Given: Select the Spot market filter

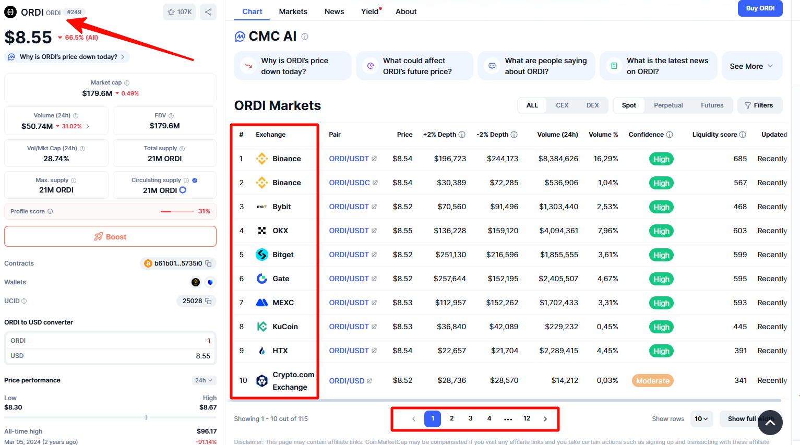Looking at the screenshot, I should pyautogui.click(x=629, y=105).
